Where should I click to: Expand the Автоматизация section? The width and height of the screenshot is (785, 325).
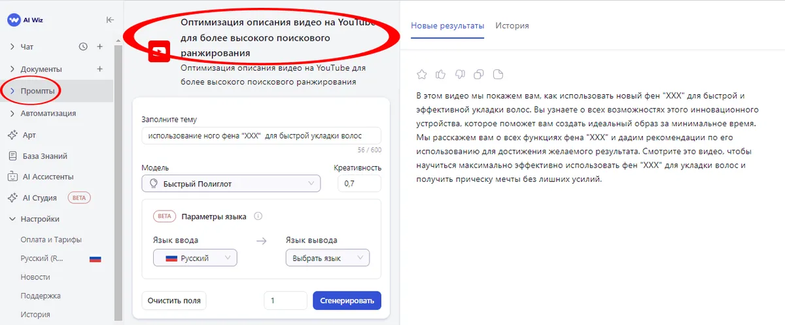[x=12, y=113]
